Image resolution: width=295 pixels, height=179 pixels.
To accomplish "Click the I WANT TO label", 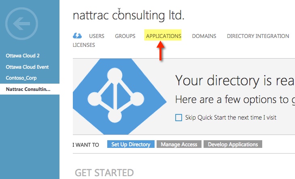I will click(86, 145).
